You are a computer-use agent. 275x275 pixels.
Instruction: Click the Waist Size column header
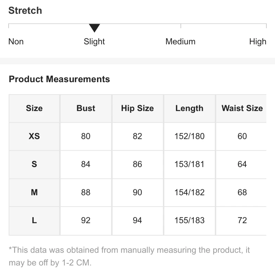coord(242,108)
